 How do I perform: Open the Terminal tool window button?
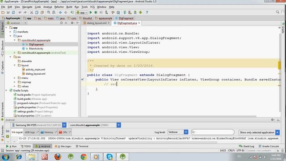[x=82, y=146]
